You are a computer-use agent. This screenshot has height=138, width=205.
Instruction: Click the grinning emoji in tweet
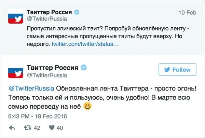(x=87, y=107)
